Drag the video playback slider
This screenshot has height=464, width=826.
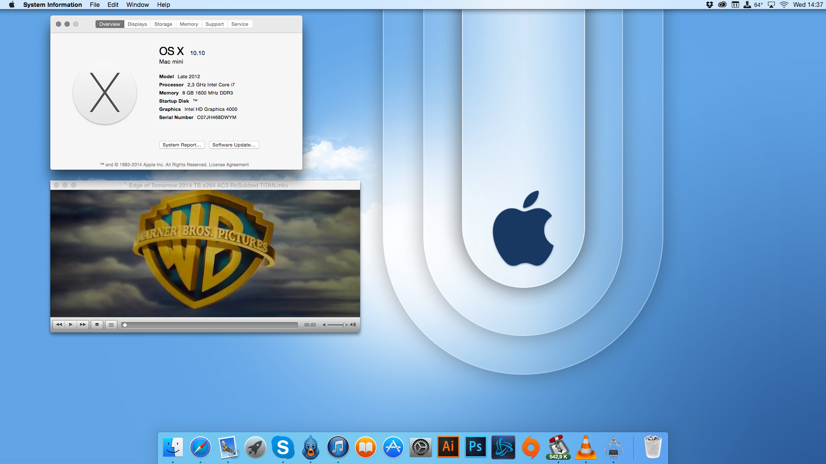[x=125, y=325]
